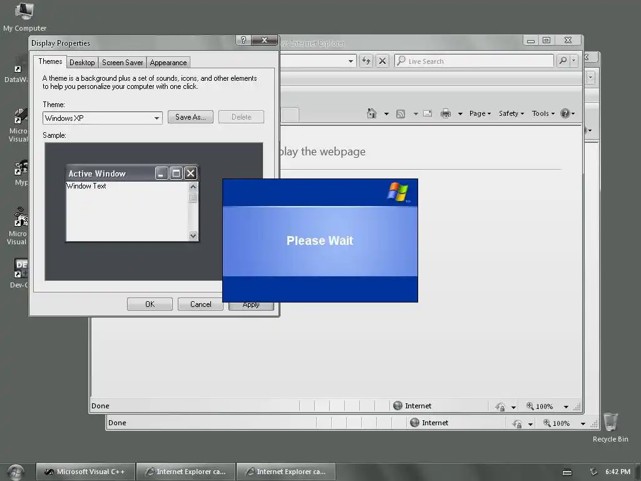Screen dimensions: 641x481
Task: Click the What's This help button in Display Properties
Action: pyautogui.click(x=244, y=40)
